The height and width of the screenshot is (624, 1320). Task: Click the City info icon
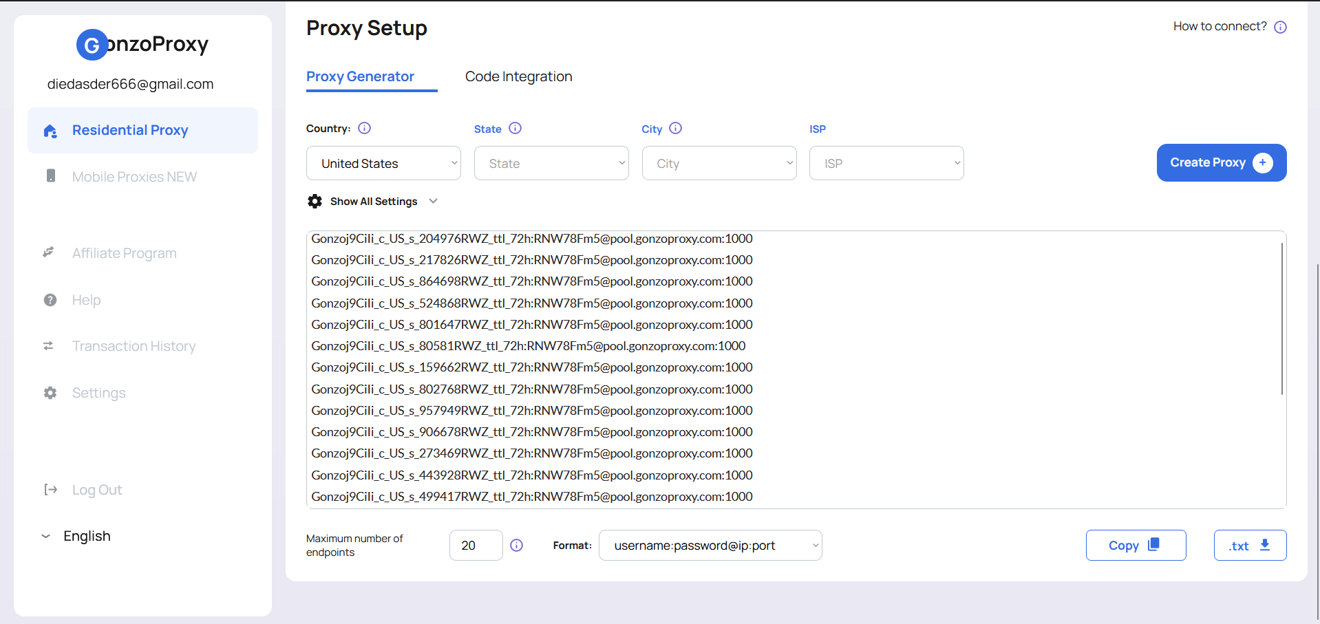coord(676,128)
